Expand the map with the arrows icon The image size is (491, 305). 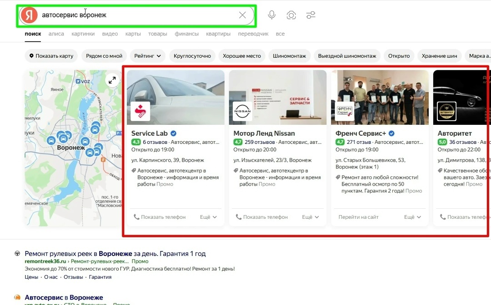(x=112, y=80)
